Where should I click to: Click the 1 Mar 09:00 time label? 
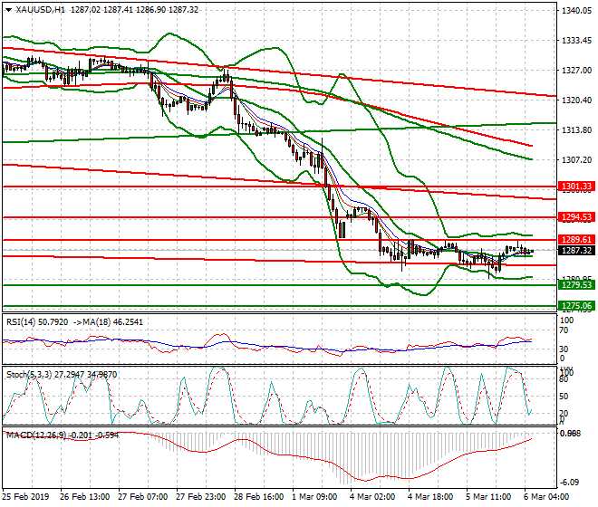click(x=314, y=497)
